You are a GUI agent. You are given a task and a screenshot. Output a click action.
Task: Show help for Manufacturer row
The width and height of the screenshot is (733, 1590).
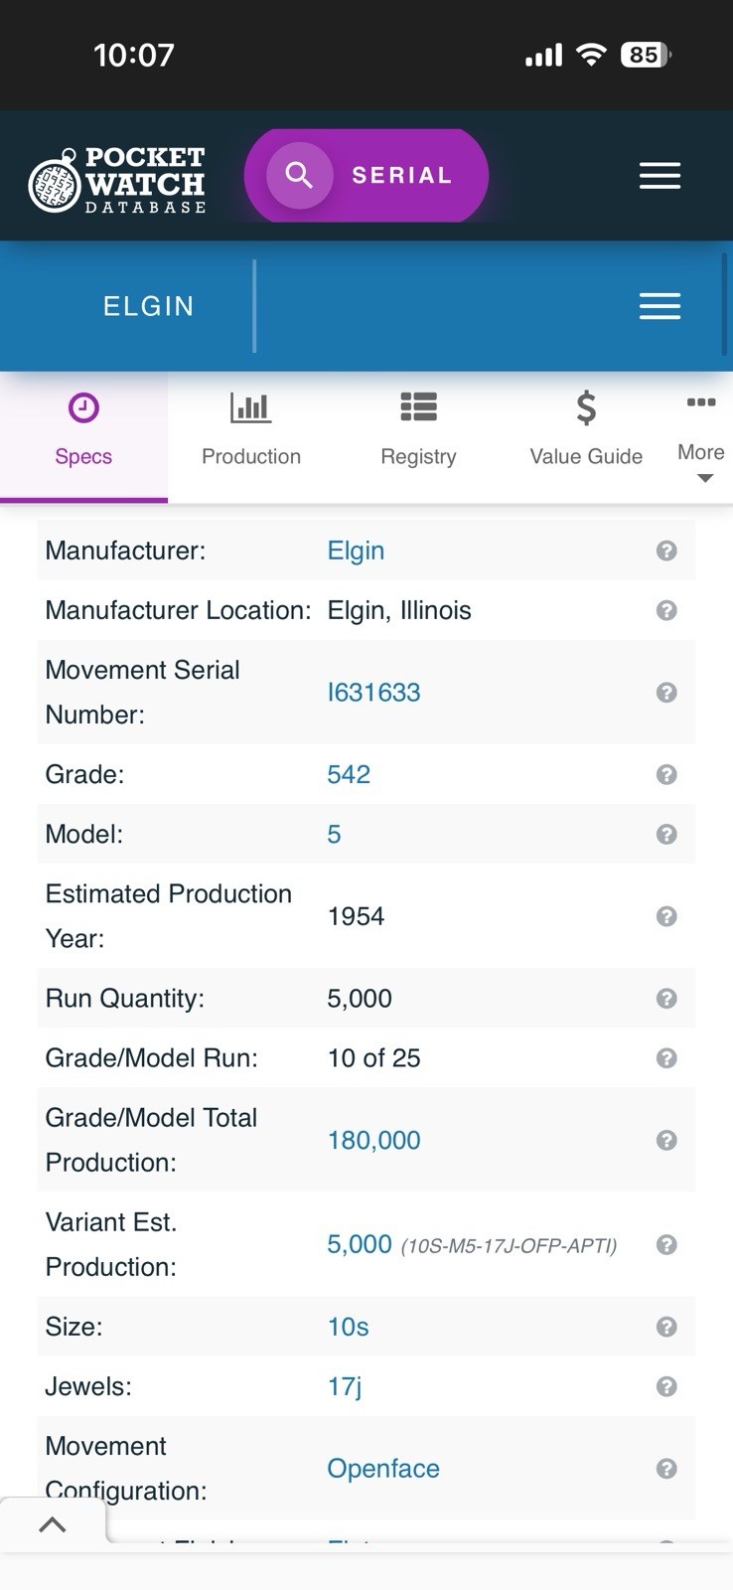point(666,551)
